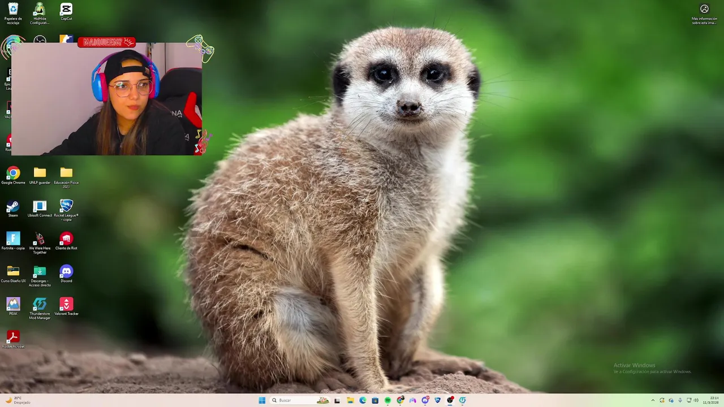
Task: Open the Ubisoft Connect desktop shortcut
Action: [x=40, y=209]
